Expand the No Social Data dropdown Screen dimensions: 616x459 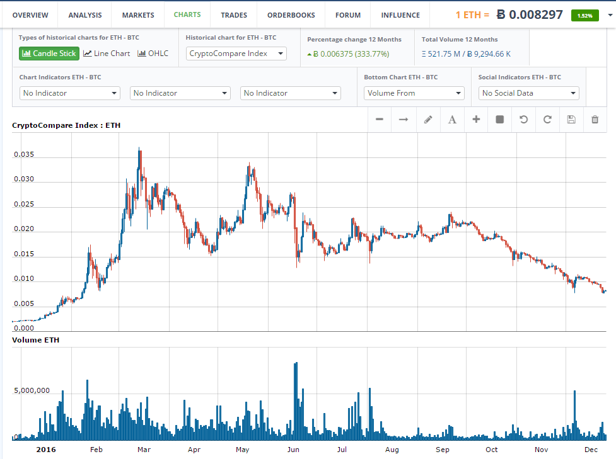point(529,93)
